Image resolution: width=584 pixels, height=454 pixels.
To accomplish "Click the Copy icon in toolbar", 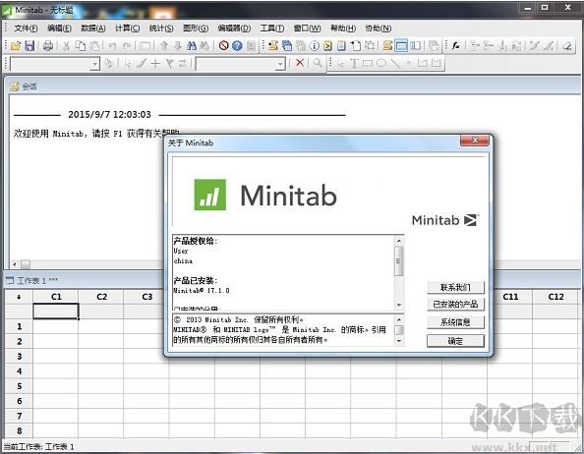I will tap(80, 46).
